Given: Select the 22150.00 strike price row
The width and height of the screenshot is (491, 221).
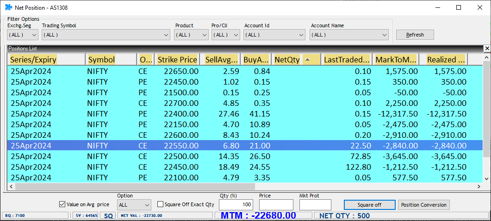Looking at the screenshot, I should click(x=245, y=124).
